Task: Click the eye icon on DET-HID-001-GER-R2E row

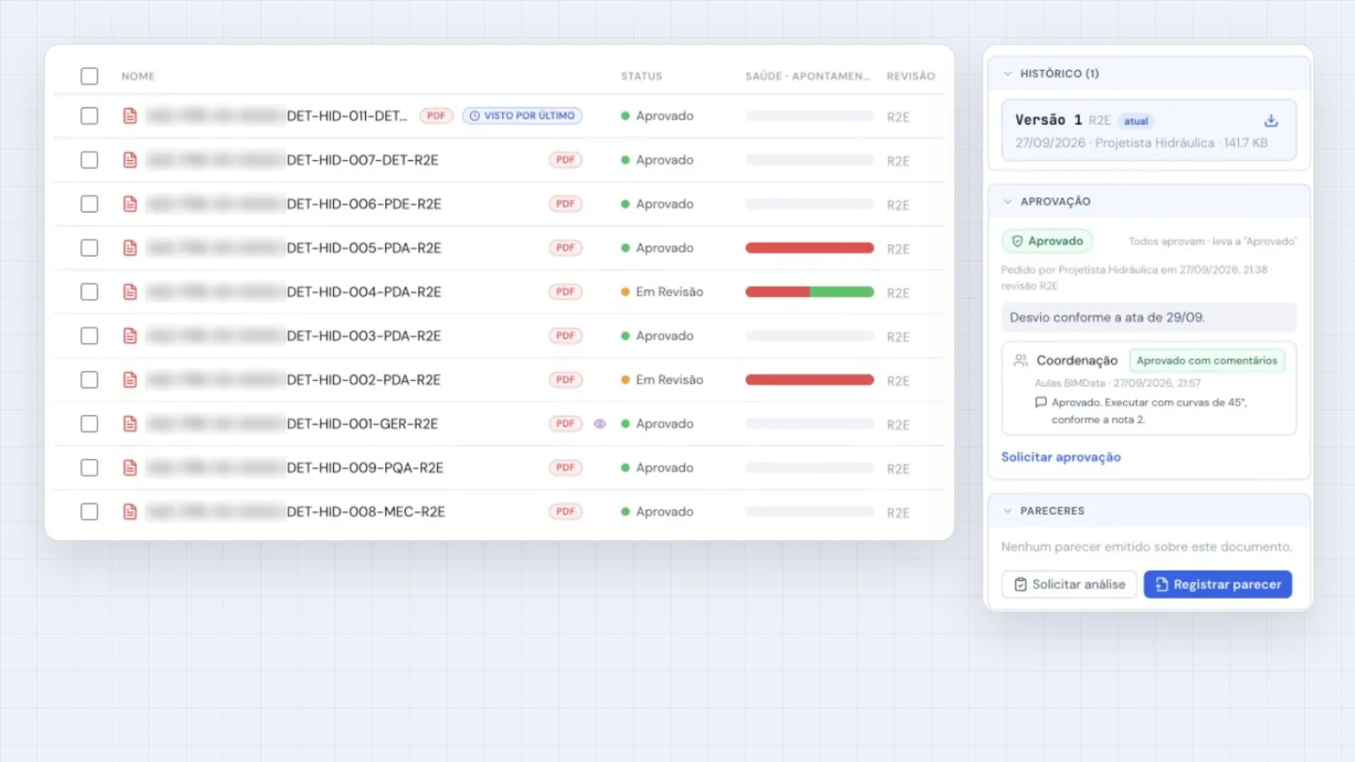Action: 600,423
